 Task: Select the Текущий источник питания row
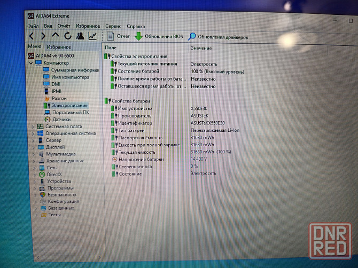pos(164,64)
